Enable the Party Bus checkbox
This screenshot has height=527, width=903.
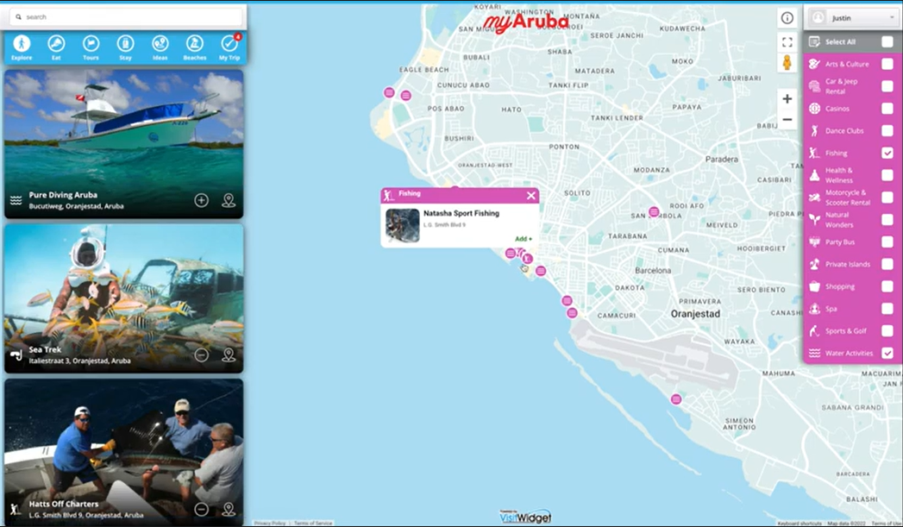click(887, 242)
